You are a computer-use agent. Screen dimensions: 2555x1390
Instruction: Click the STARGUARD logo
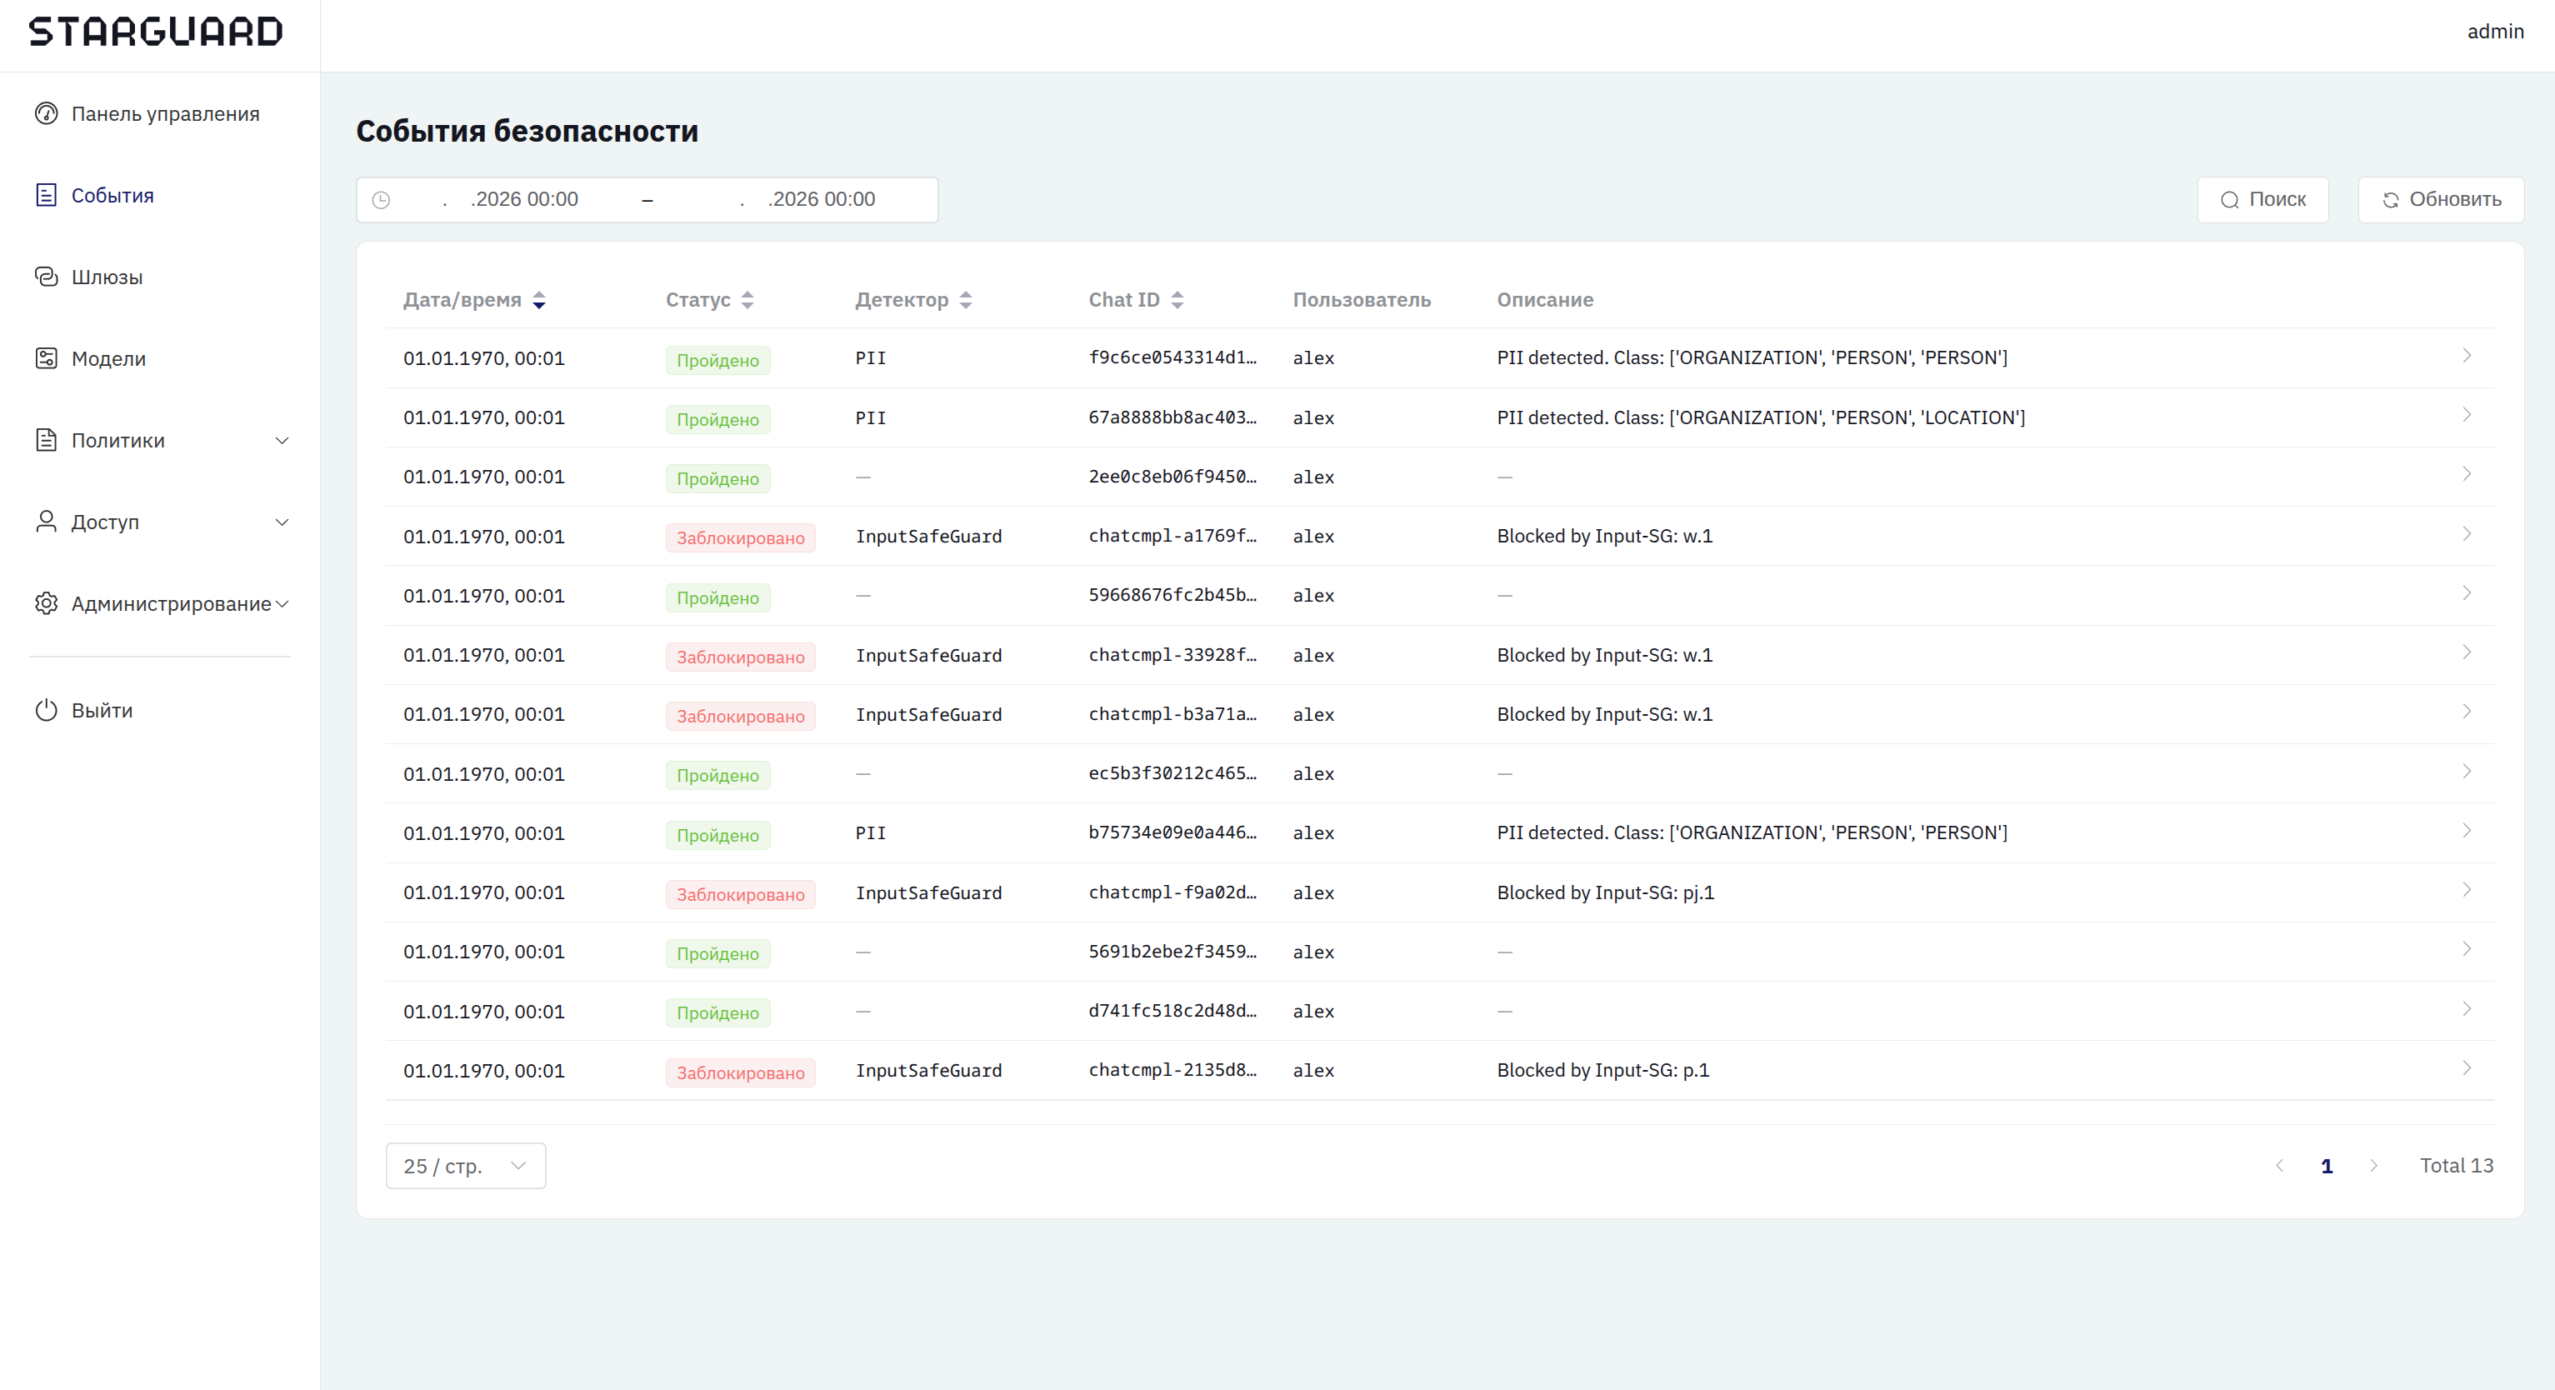click(156, 32)
